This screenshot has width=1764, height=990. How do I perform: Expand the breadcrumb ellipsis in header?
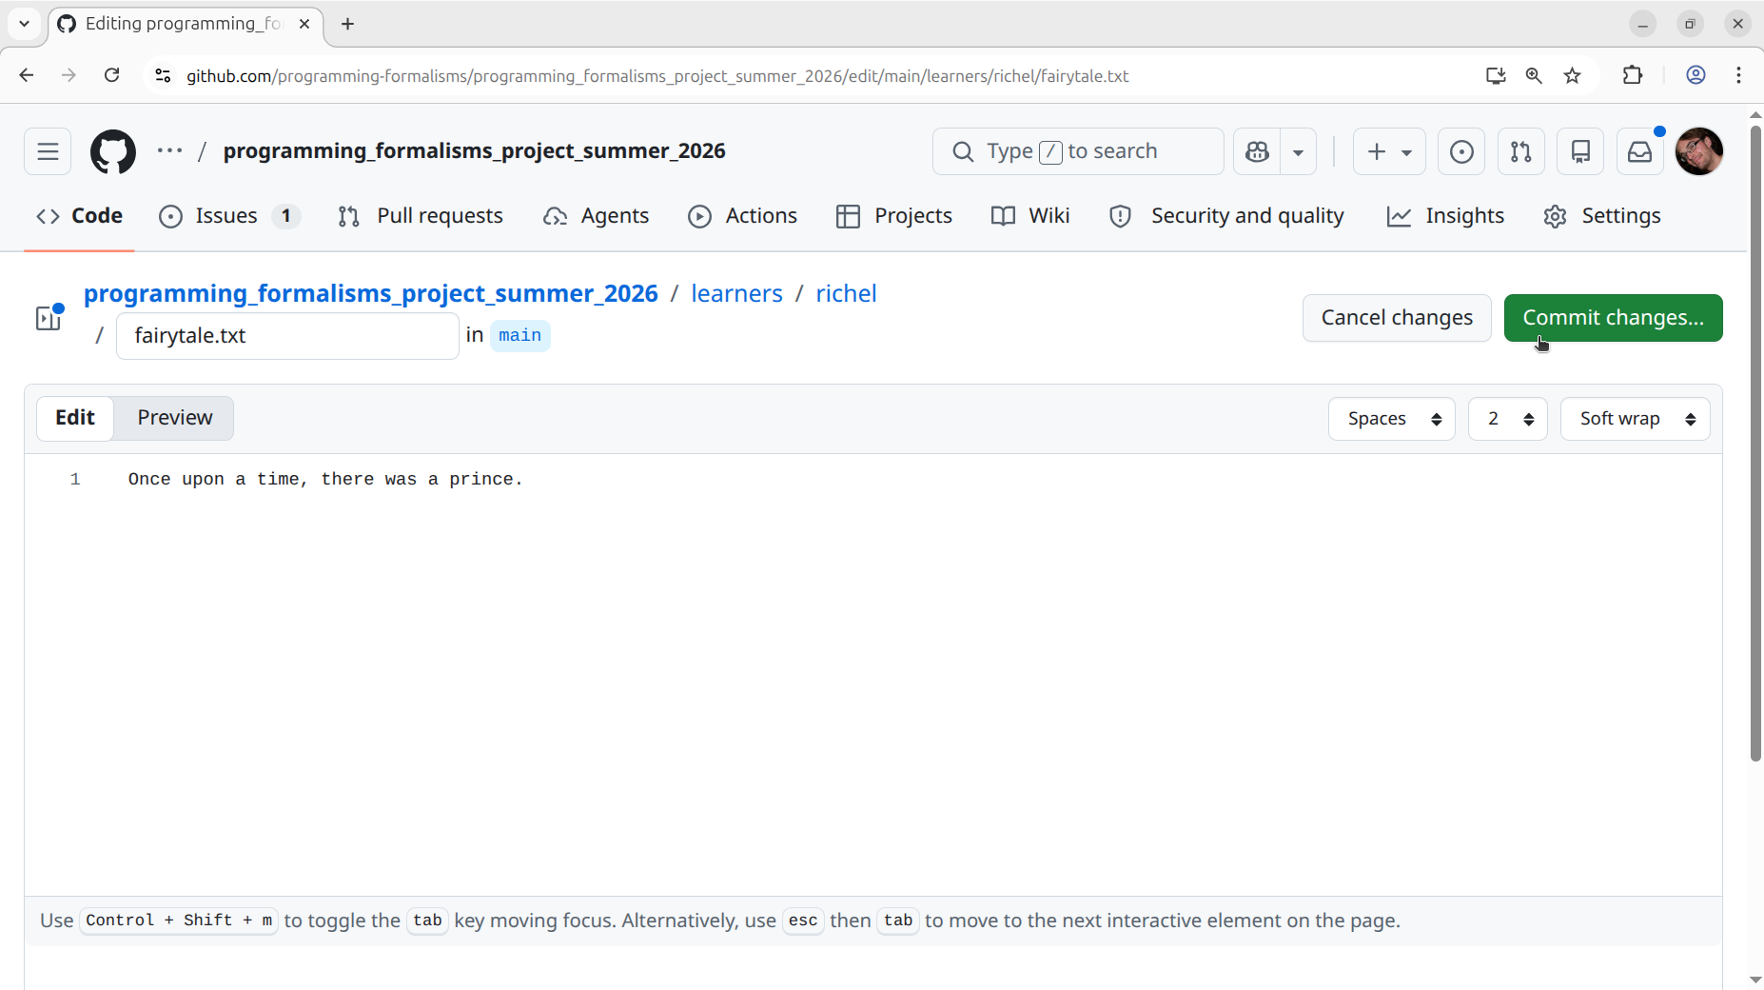click(x=169, y=150)
